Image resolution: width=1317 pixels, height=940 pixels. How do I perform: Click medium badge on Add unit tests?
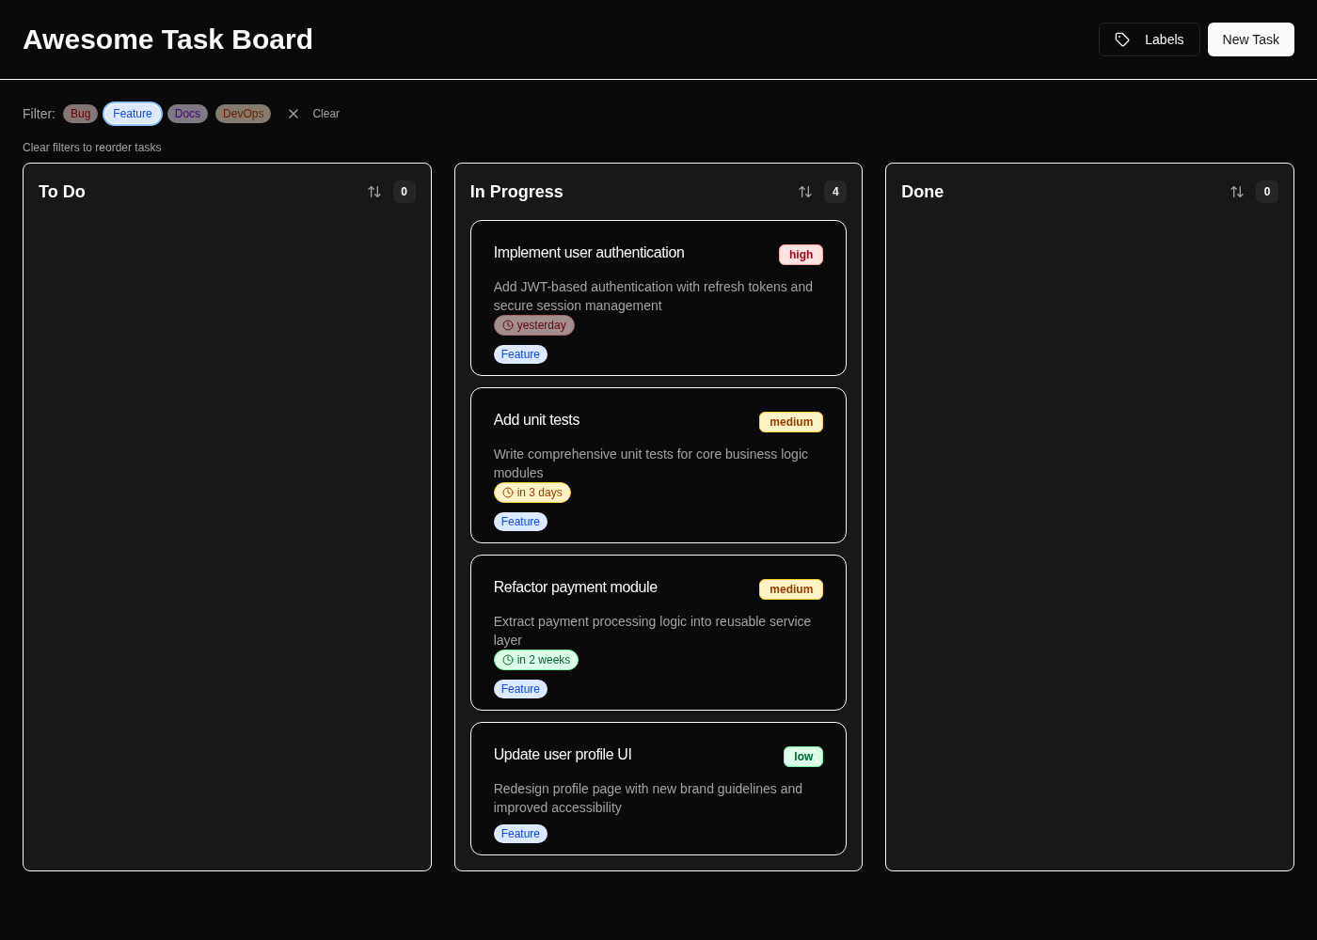791,422
